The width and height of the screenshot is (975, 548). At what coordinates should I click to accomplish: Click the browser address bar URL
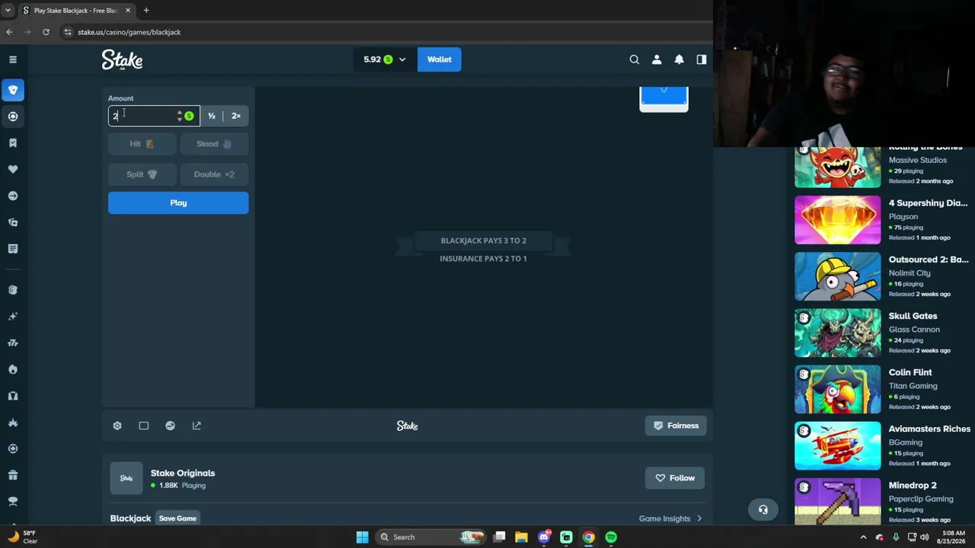[x=129, y=32]
